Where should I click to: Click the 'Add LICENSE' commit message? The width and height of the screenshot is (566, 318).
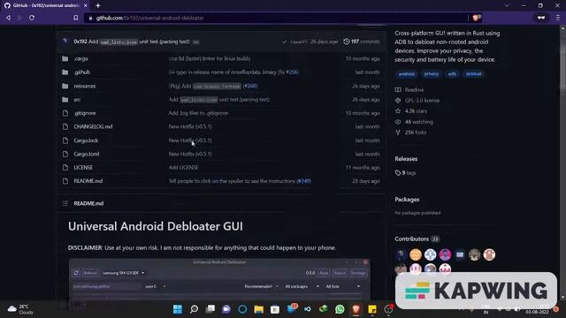(183, 167)
